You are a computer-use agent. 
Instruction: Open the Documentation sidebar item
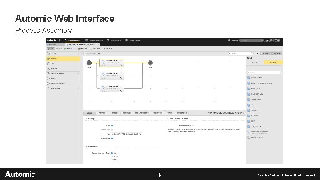click(63, 88)
